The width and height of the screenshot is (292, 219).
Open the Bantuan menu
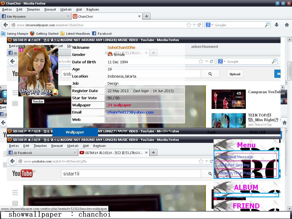[x=93, y=9]
